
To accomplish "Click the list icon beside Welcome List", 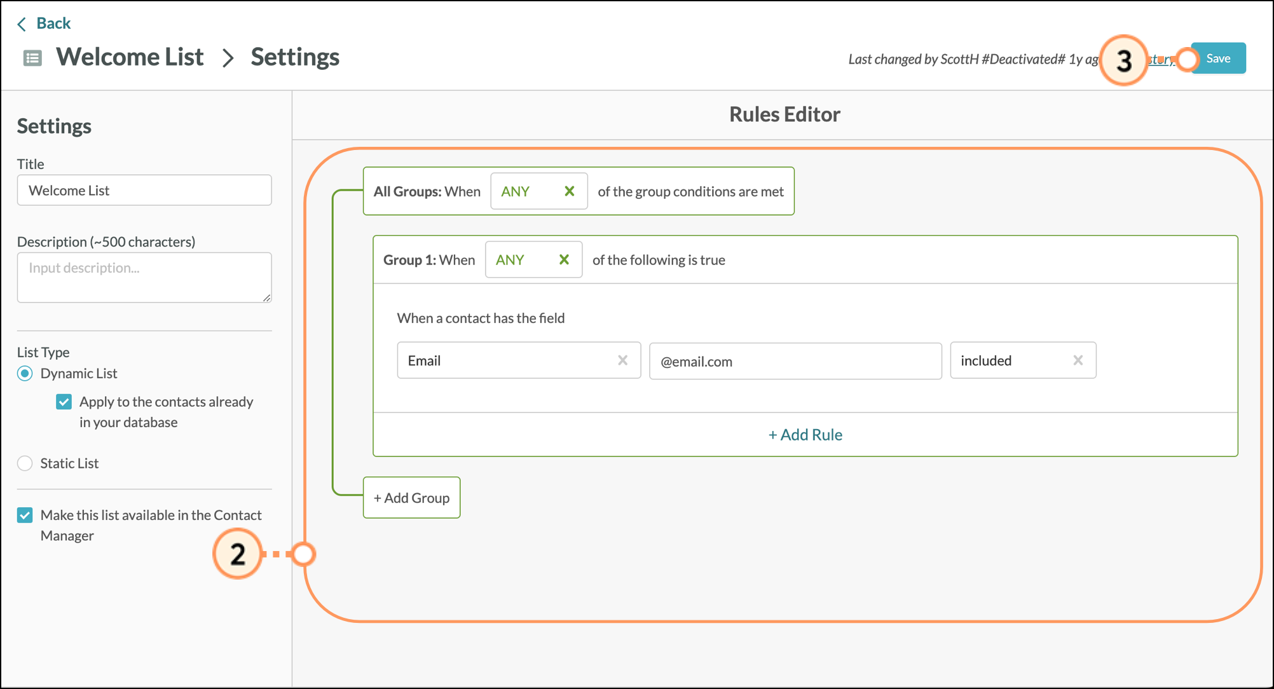I will pyautogui.click(x=32, y=58).
